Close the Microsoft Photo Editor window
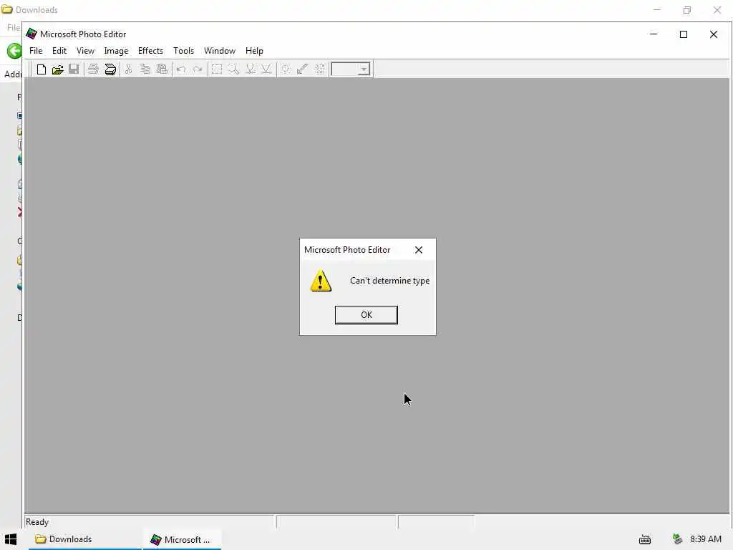Screen dimensions: 733x550 point(714,34)
